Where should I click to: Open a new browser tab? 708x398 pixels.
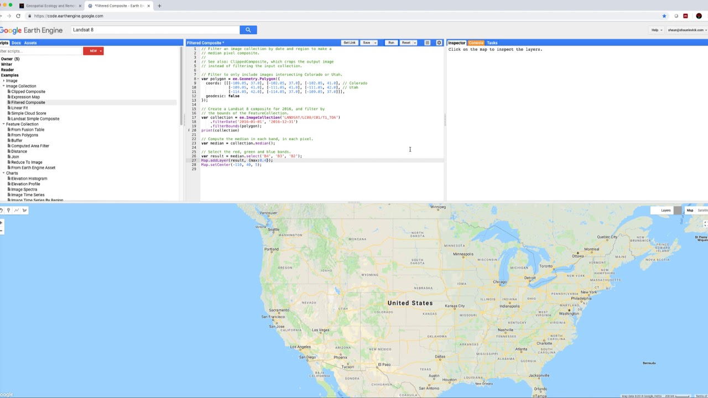pos(159,6)
